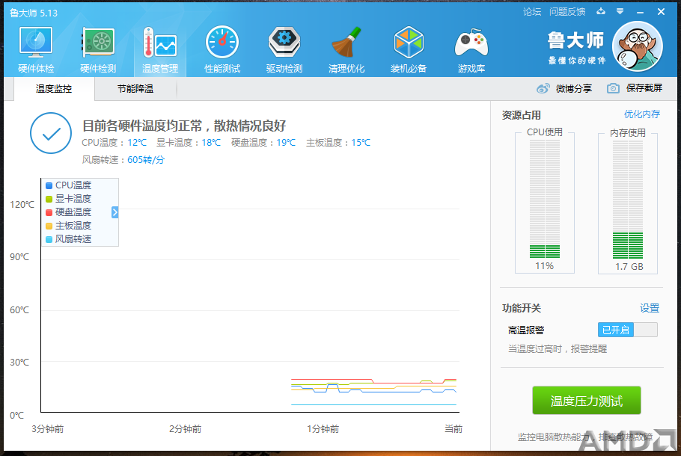Open the 问题反馈 feedback link
The image size is (681, 456).
pos(567,12)
